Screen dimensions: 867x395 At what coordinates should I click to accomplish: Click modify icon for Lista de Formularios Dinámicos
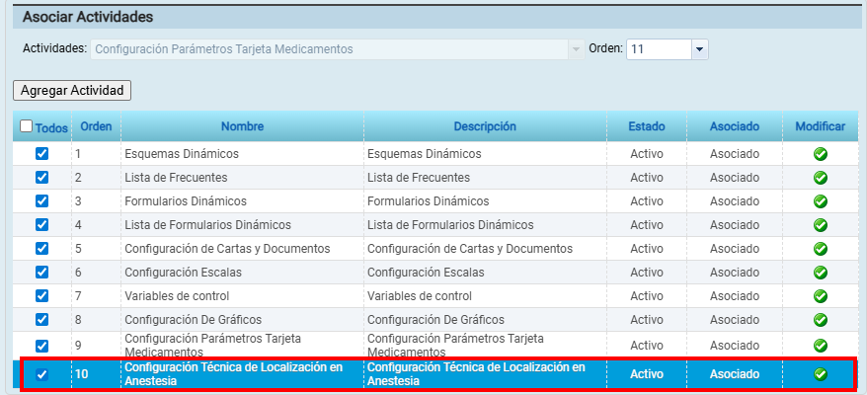[820, 225]
